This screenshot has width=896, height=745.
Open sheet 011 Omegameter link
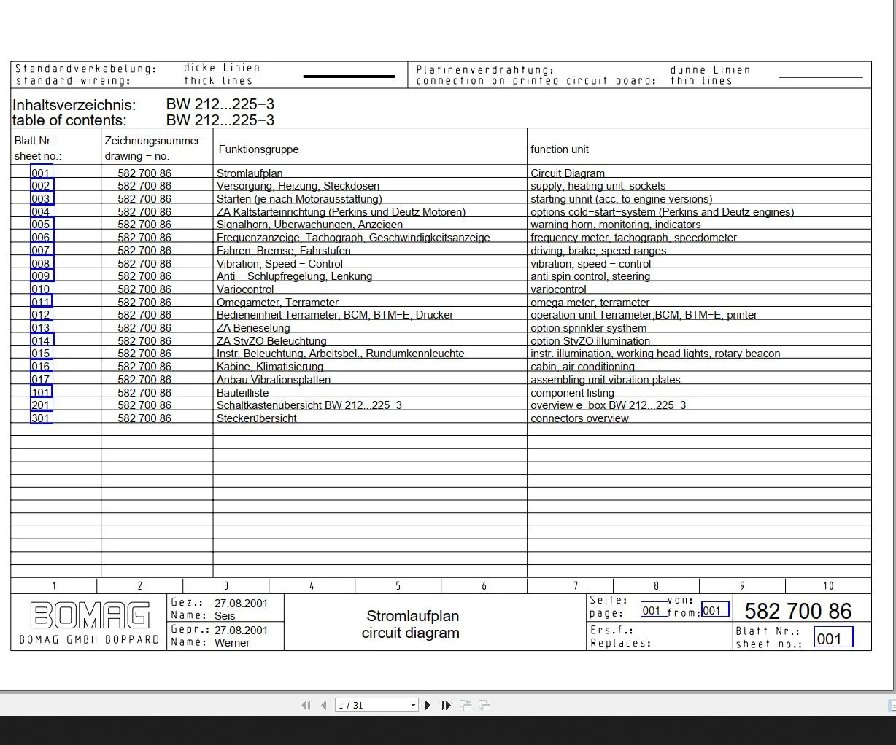click(42, 302)
